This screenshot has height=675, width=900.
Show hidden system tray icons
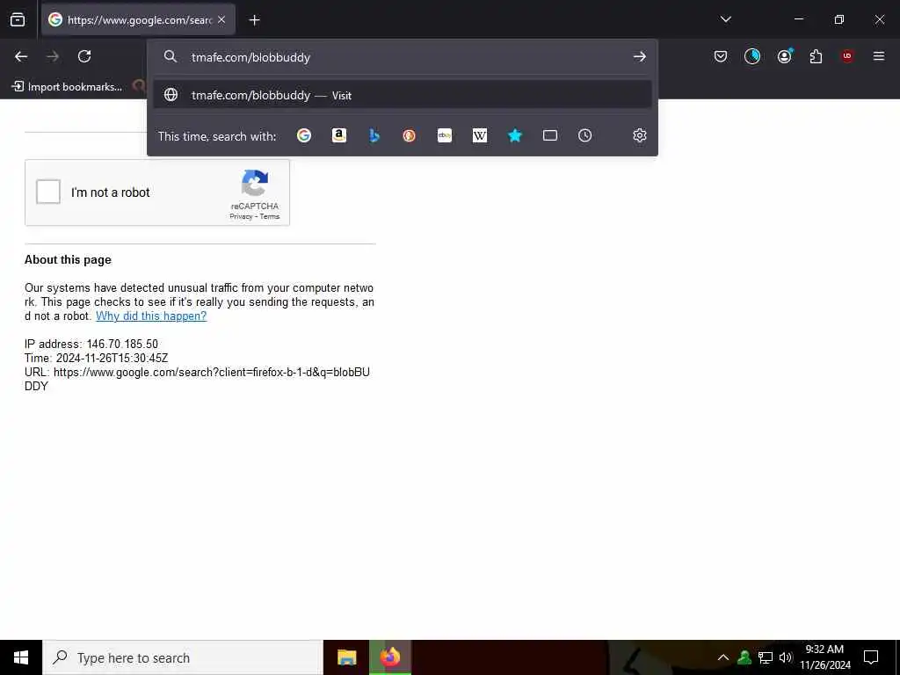pos(723,657)
